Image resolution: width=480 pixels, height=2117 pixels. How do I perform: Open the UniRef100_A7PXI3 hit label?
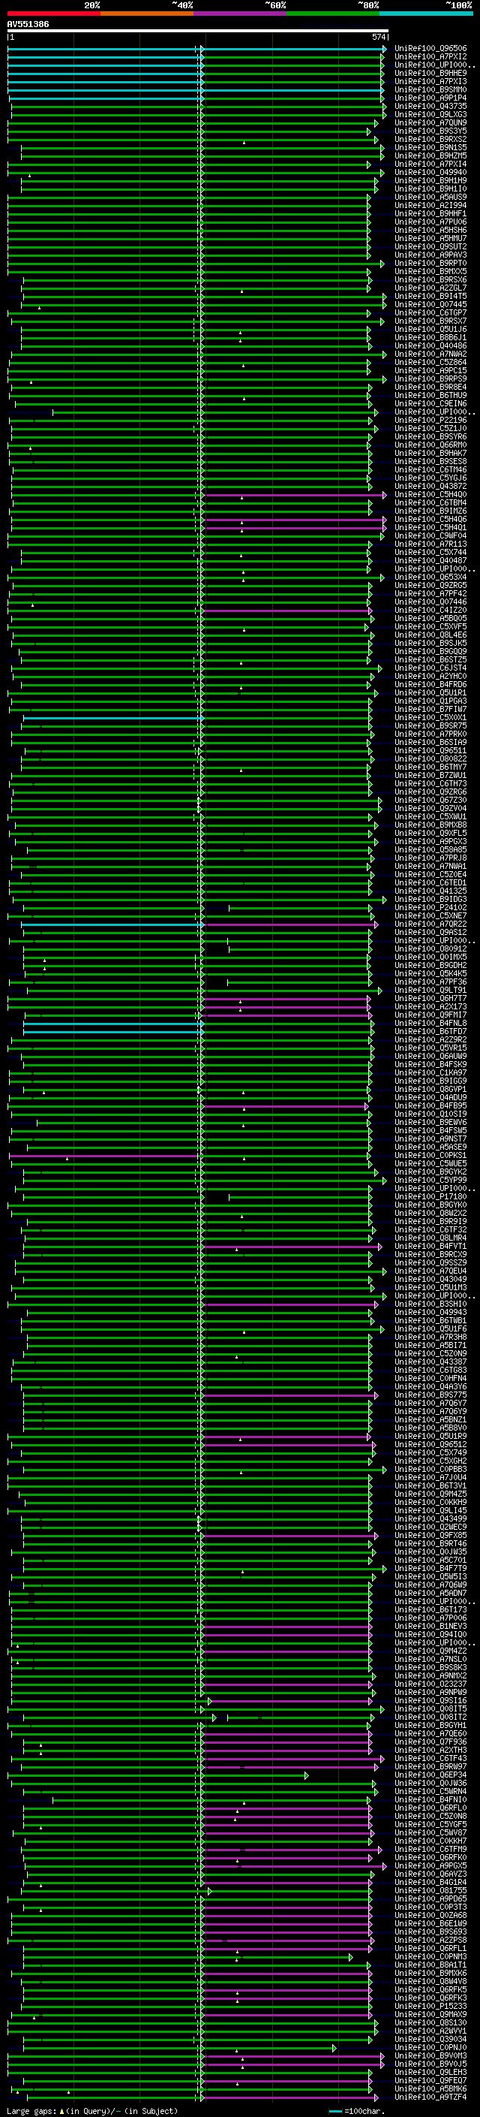pos(430,81)
